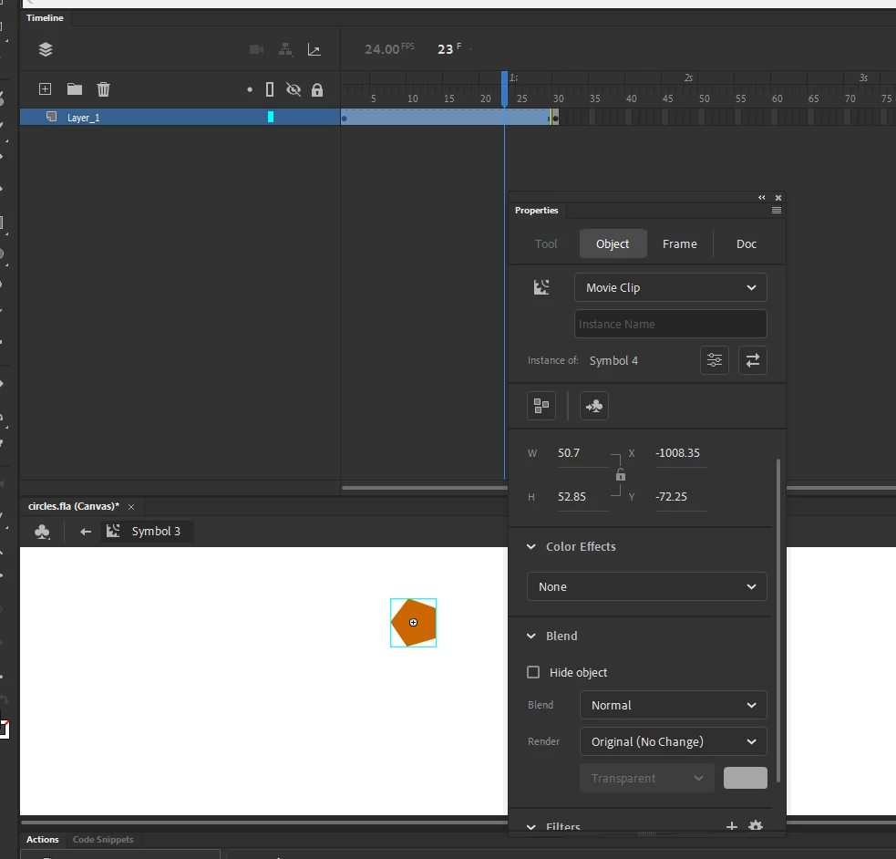The image size is (896, 859).
Task: Edit symbol properties button
Action: [x=715, y=360]
